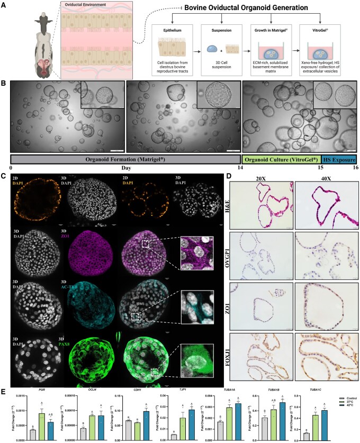The image size is (360, 443).
Task: Select the AC-TUB label in panel C
Action: click(69, 286)
